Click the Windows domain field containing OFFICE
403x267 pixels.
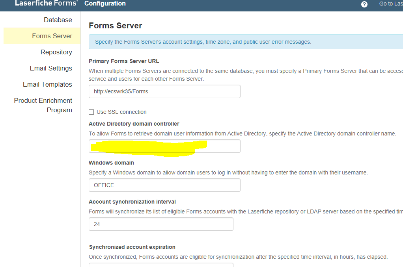click(x=164, y=185)
